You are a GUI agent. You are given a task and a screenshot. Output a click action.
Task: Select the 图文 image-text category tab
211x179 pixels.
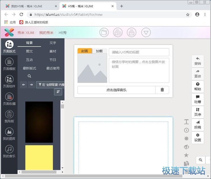tap(29, 51)
